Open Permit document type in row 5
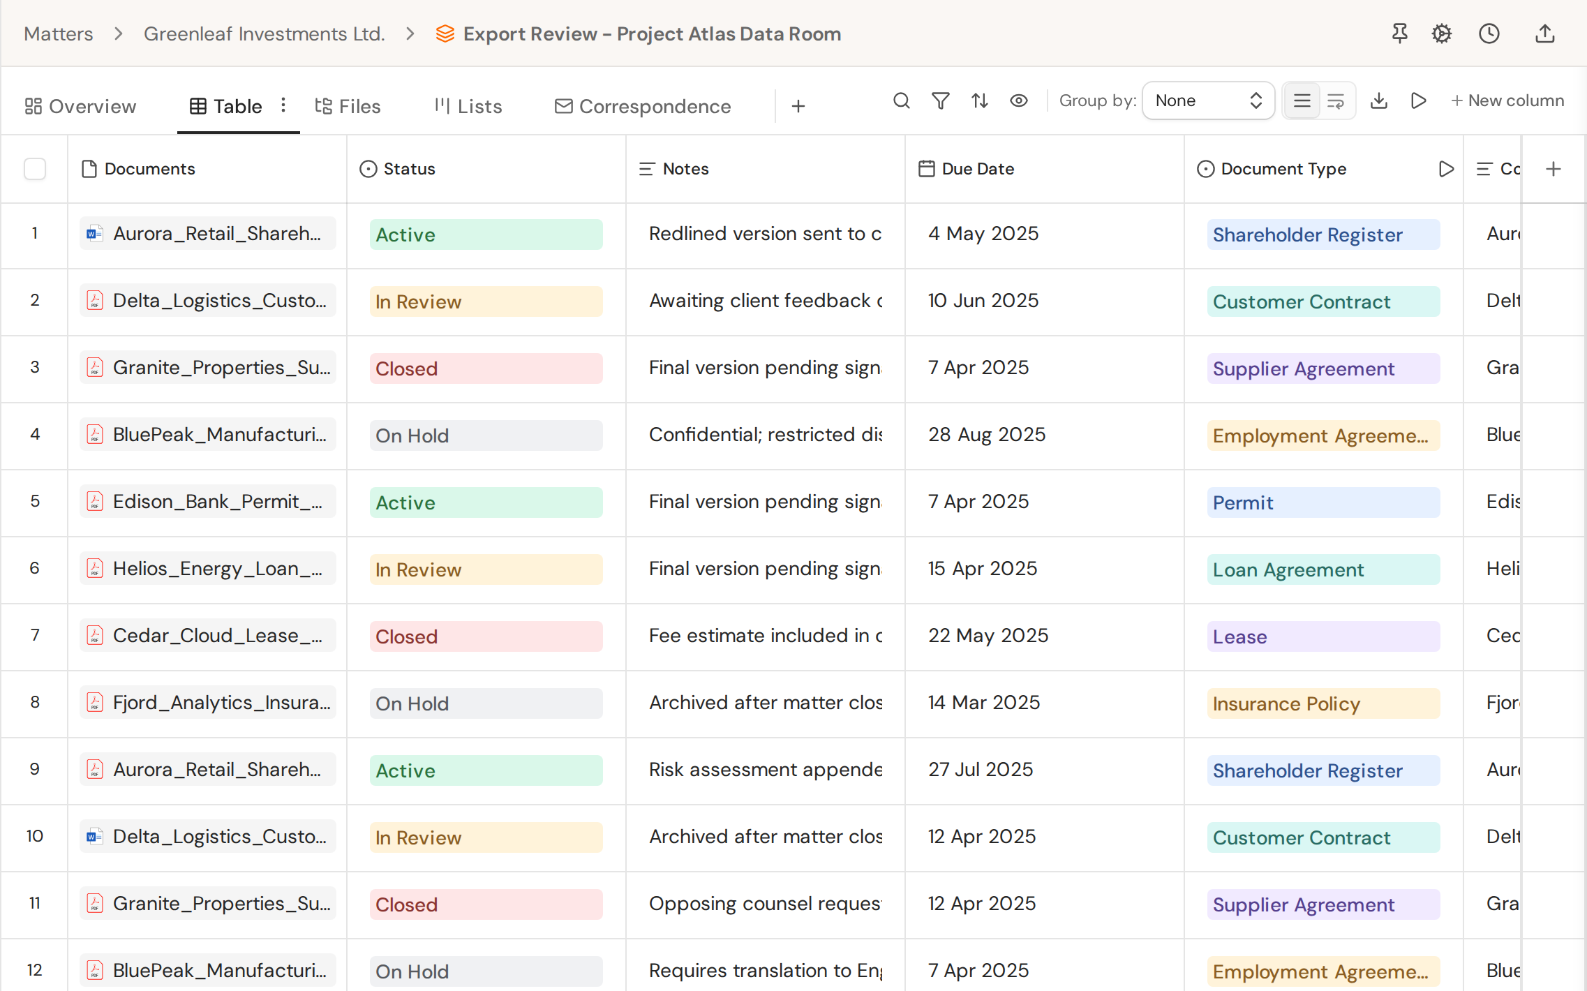The image size is (1587, 991). [x=1323, y=502]
